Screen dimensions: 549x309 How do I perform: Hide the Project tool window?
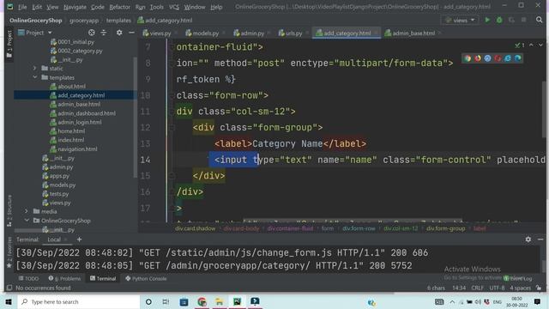click(x=131, y=33)
